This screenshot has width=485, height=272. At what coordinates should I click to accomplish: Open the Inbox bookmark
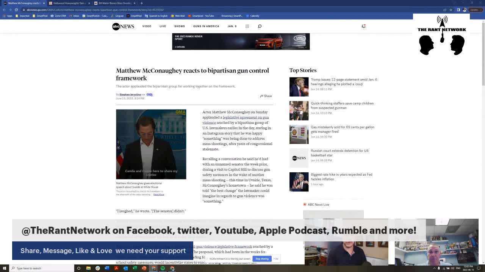click(x=74, y=16)
